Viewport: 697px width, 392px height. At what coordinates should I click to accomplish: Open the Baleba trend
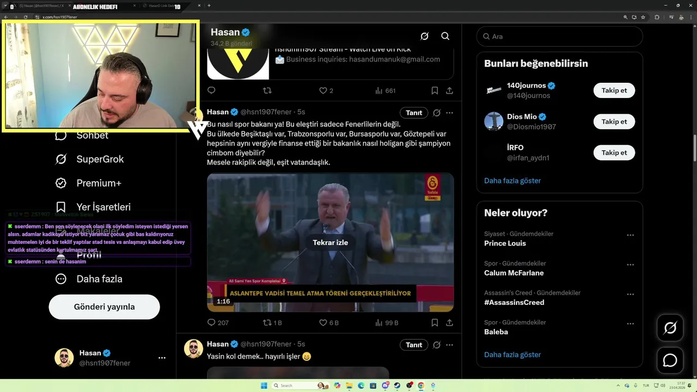tap(496, 332)
